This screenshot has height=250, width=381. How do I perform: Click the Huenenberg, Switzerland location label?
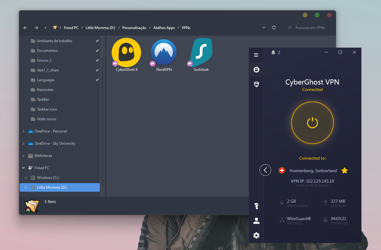(313, 171)
